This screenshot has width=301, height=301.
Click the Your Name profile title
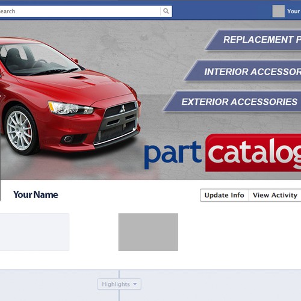pyautogui.click(x=36, y=194)
